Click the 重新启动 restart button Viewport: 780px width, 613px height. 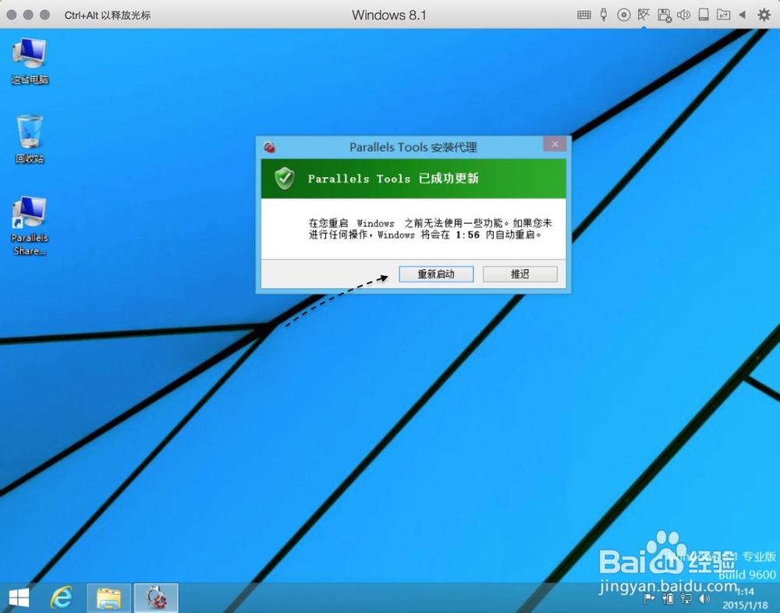pyautogui.click(x=436, y=275)
